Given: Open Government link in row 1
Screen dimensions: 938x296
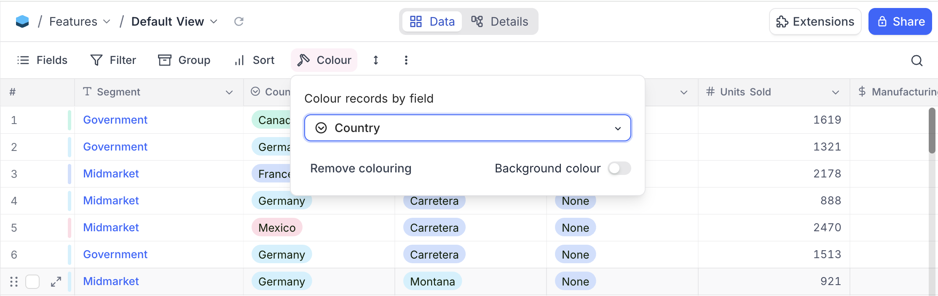Looking at the screenshot, I should (x=115, y=120).
